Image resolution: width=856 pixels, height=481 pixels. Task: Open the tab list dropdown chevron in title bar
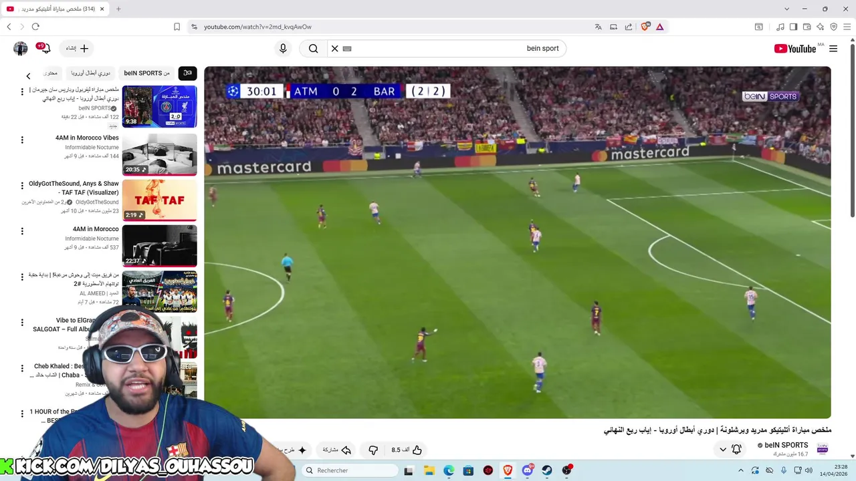(786, 9)
